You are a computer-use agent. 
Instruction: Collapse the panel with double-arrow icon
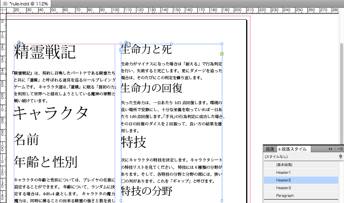pos(331,149)
